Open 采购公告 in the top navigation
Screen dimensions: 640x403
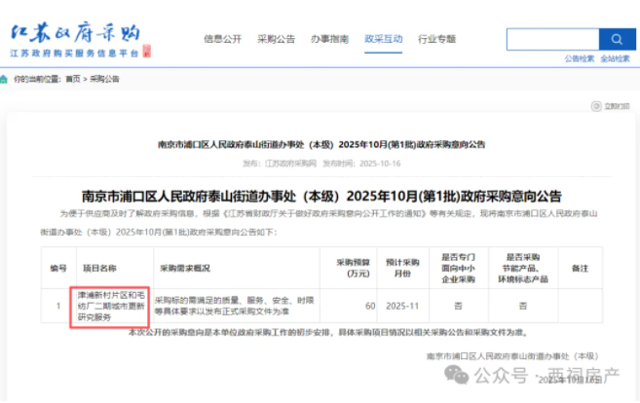pyautogui.click(x=276, y=39)
